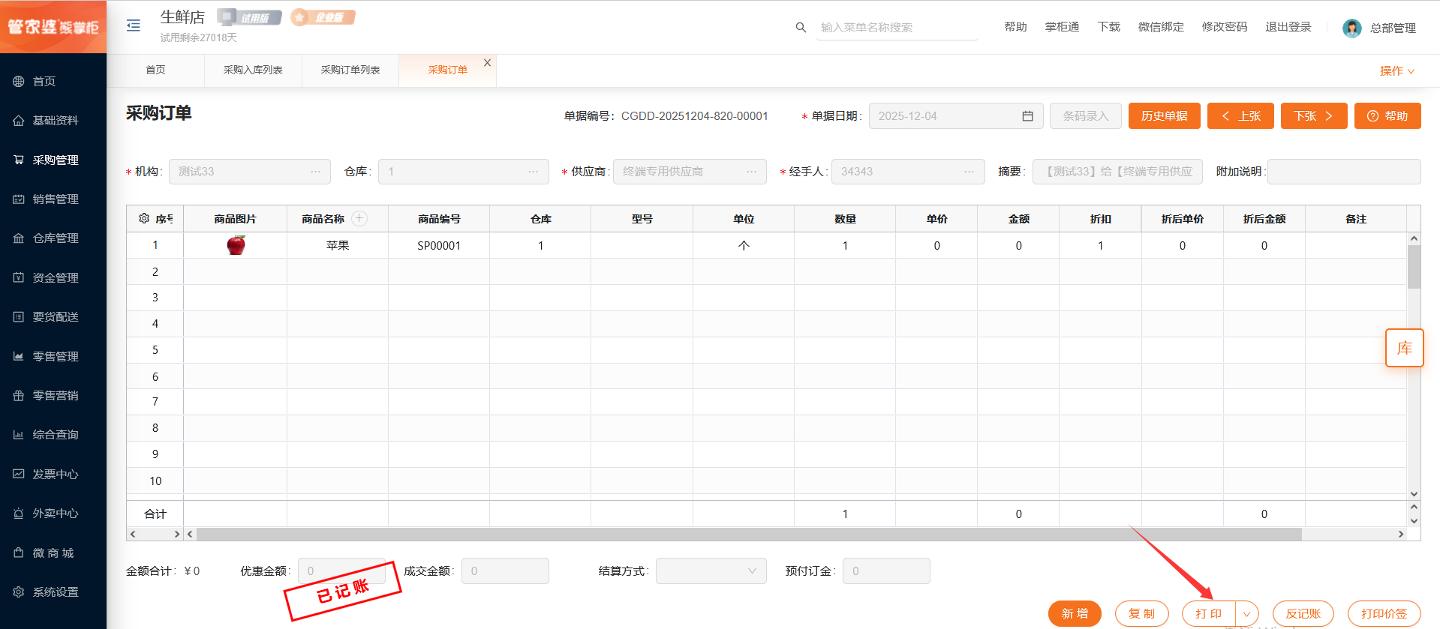The height and width of the screenshot is (629, 1440).
Task: Click the plus icon beside 商品名称
Action: click(359, 218)
